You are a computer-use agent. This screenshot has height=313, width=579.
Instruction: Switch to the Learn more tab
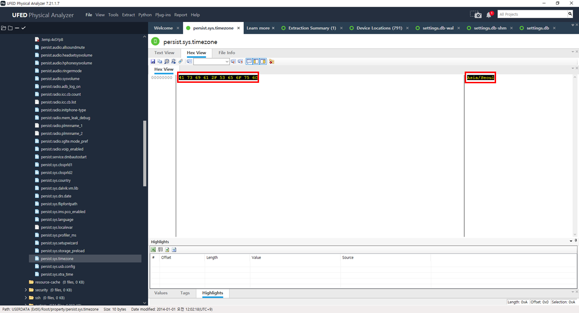[258, 28]
